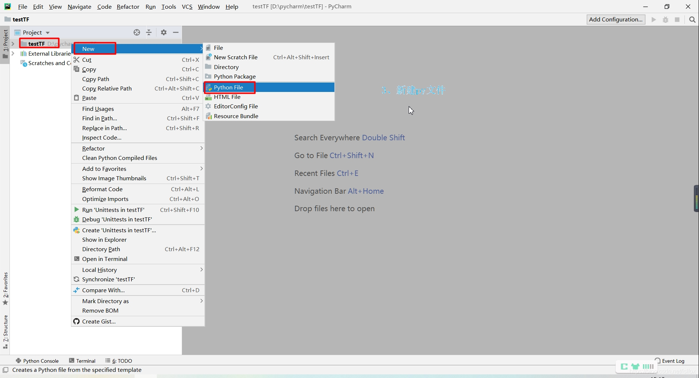The image size is (699, 378).
Task: Toggle the Z: Structure side tool window
Action: (x=5, y=332)
